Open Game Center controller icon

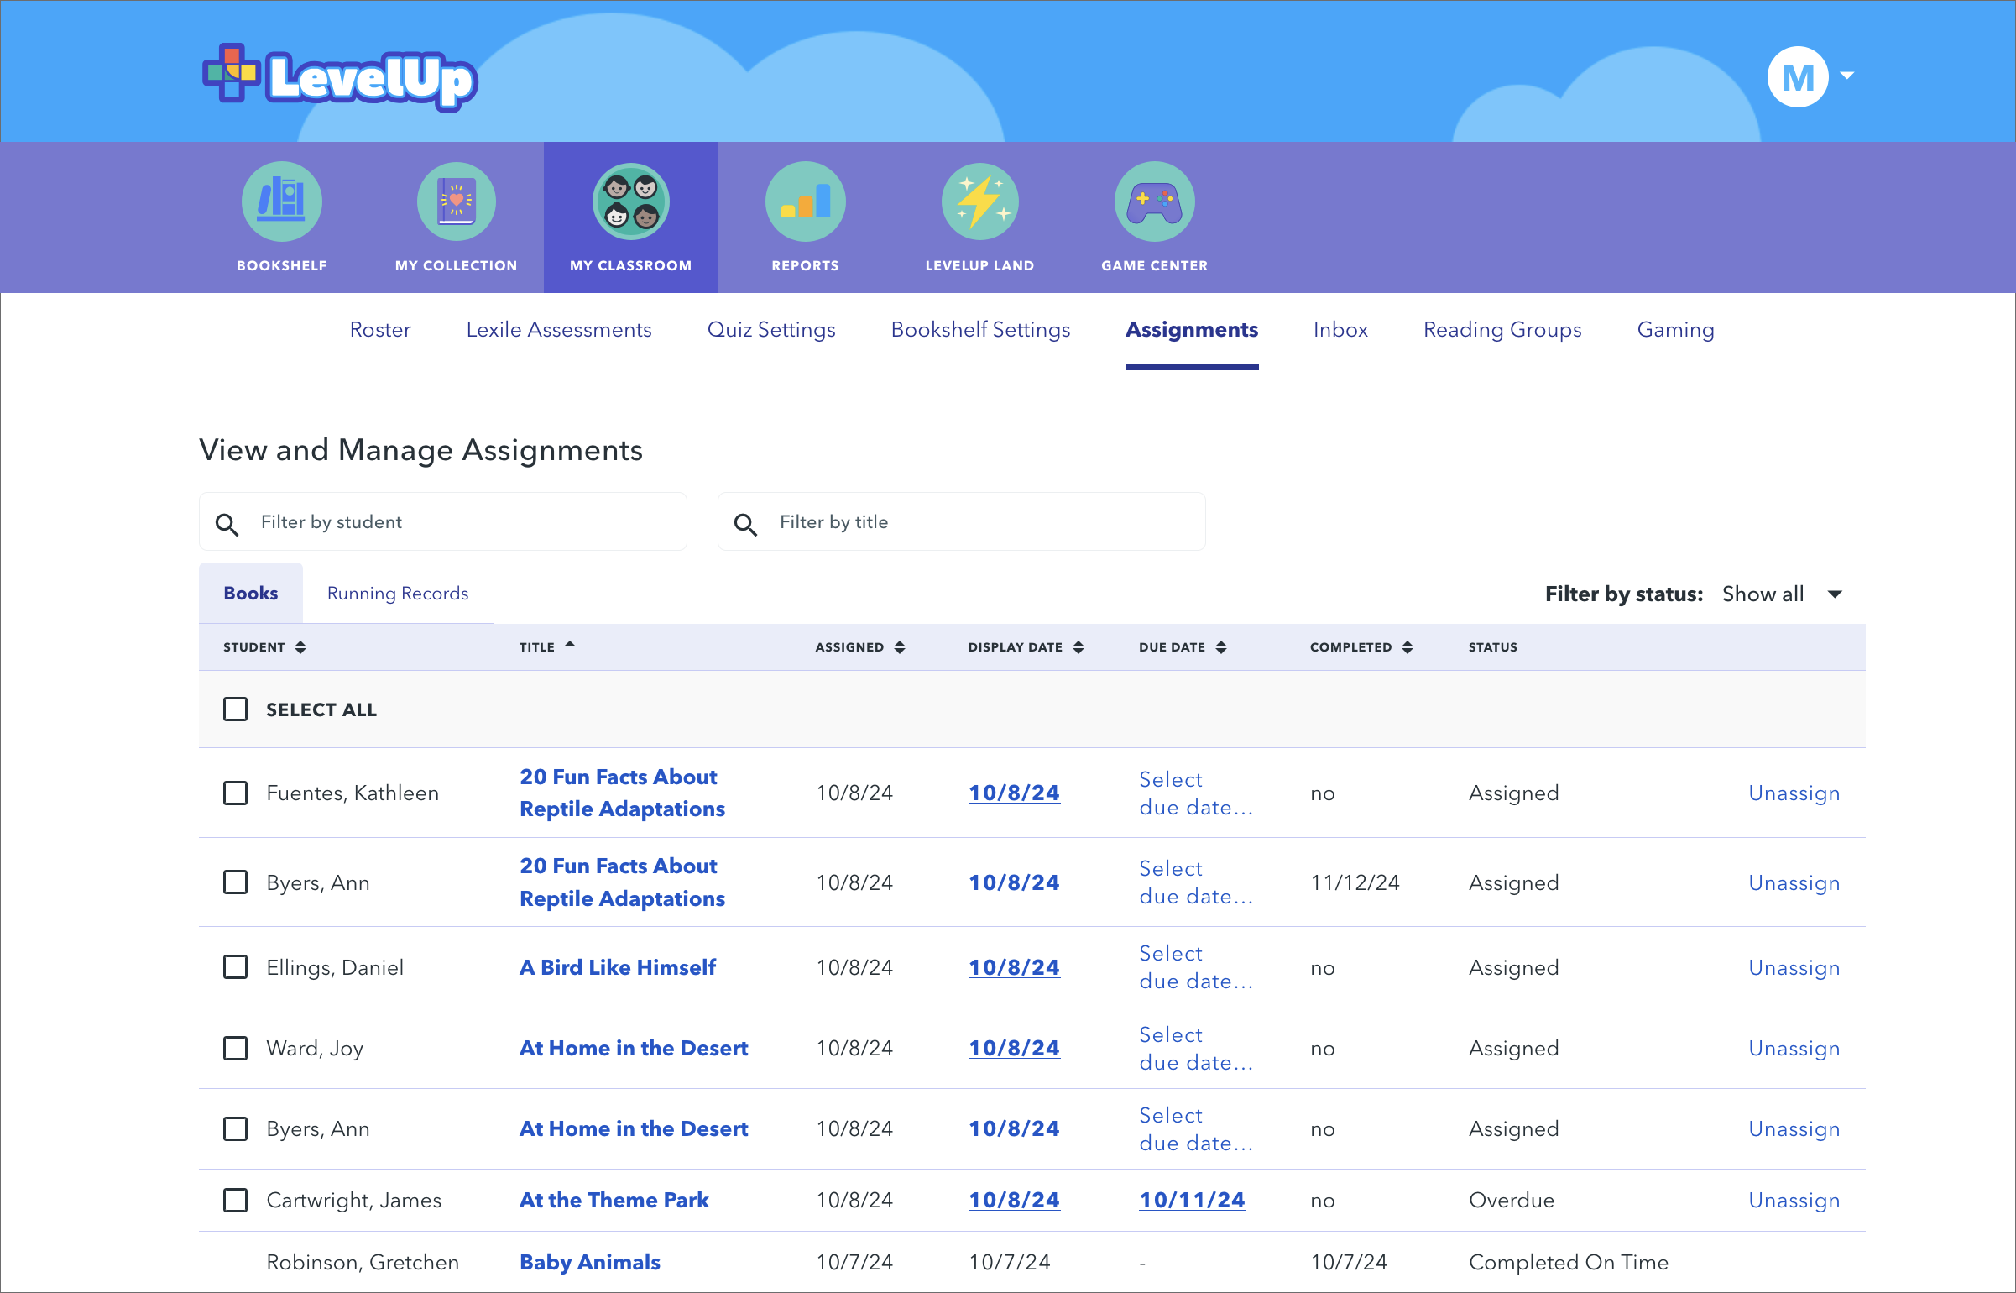[1154, 202]
